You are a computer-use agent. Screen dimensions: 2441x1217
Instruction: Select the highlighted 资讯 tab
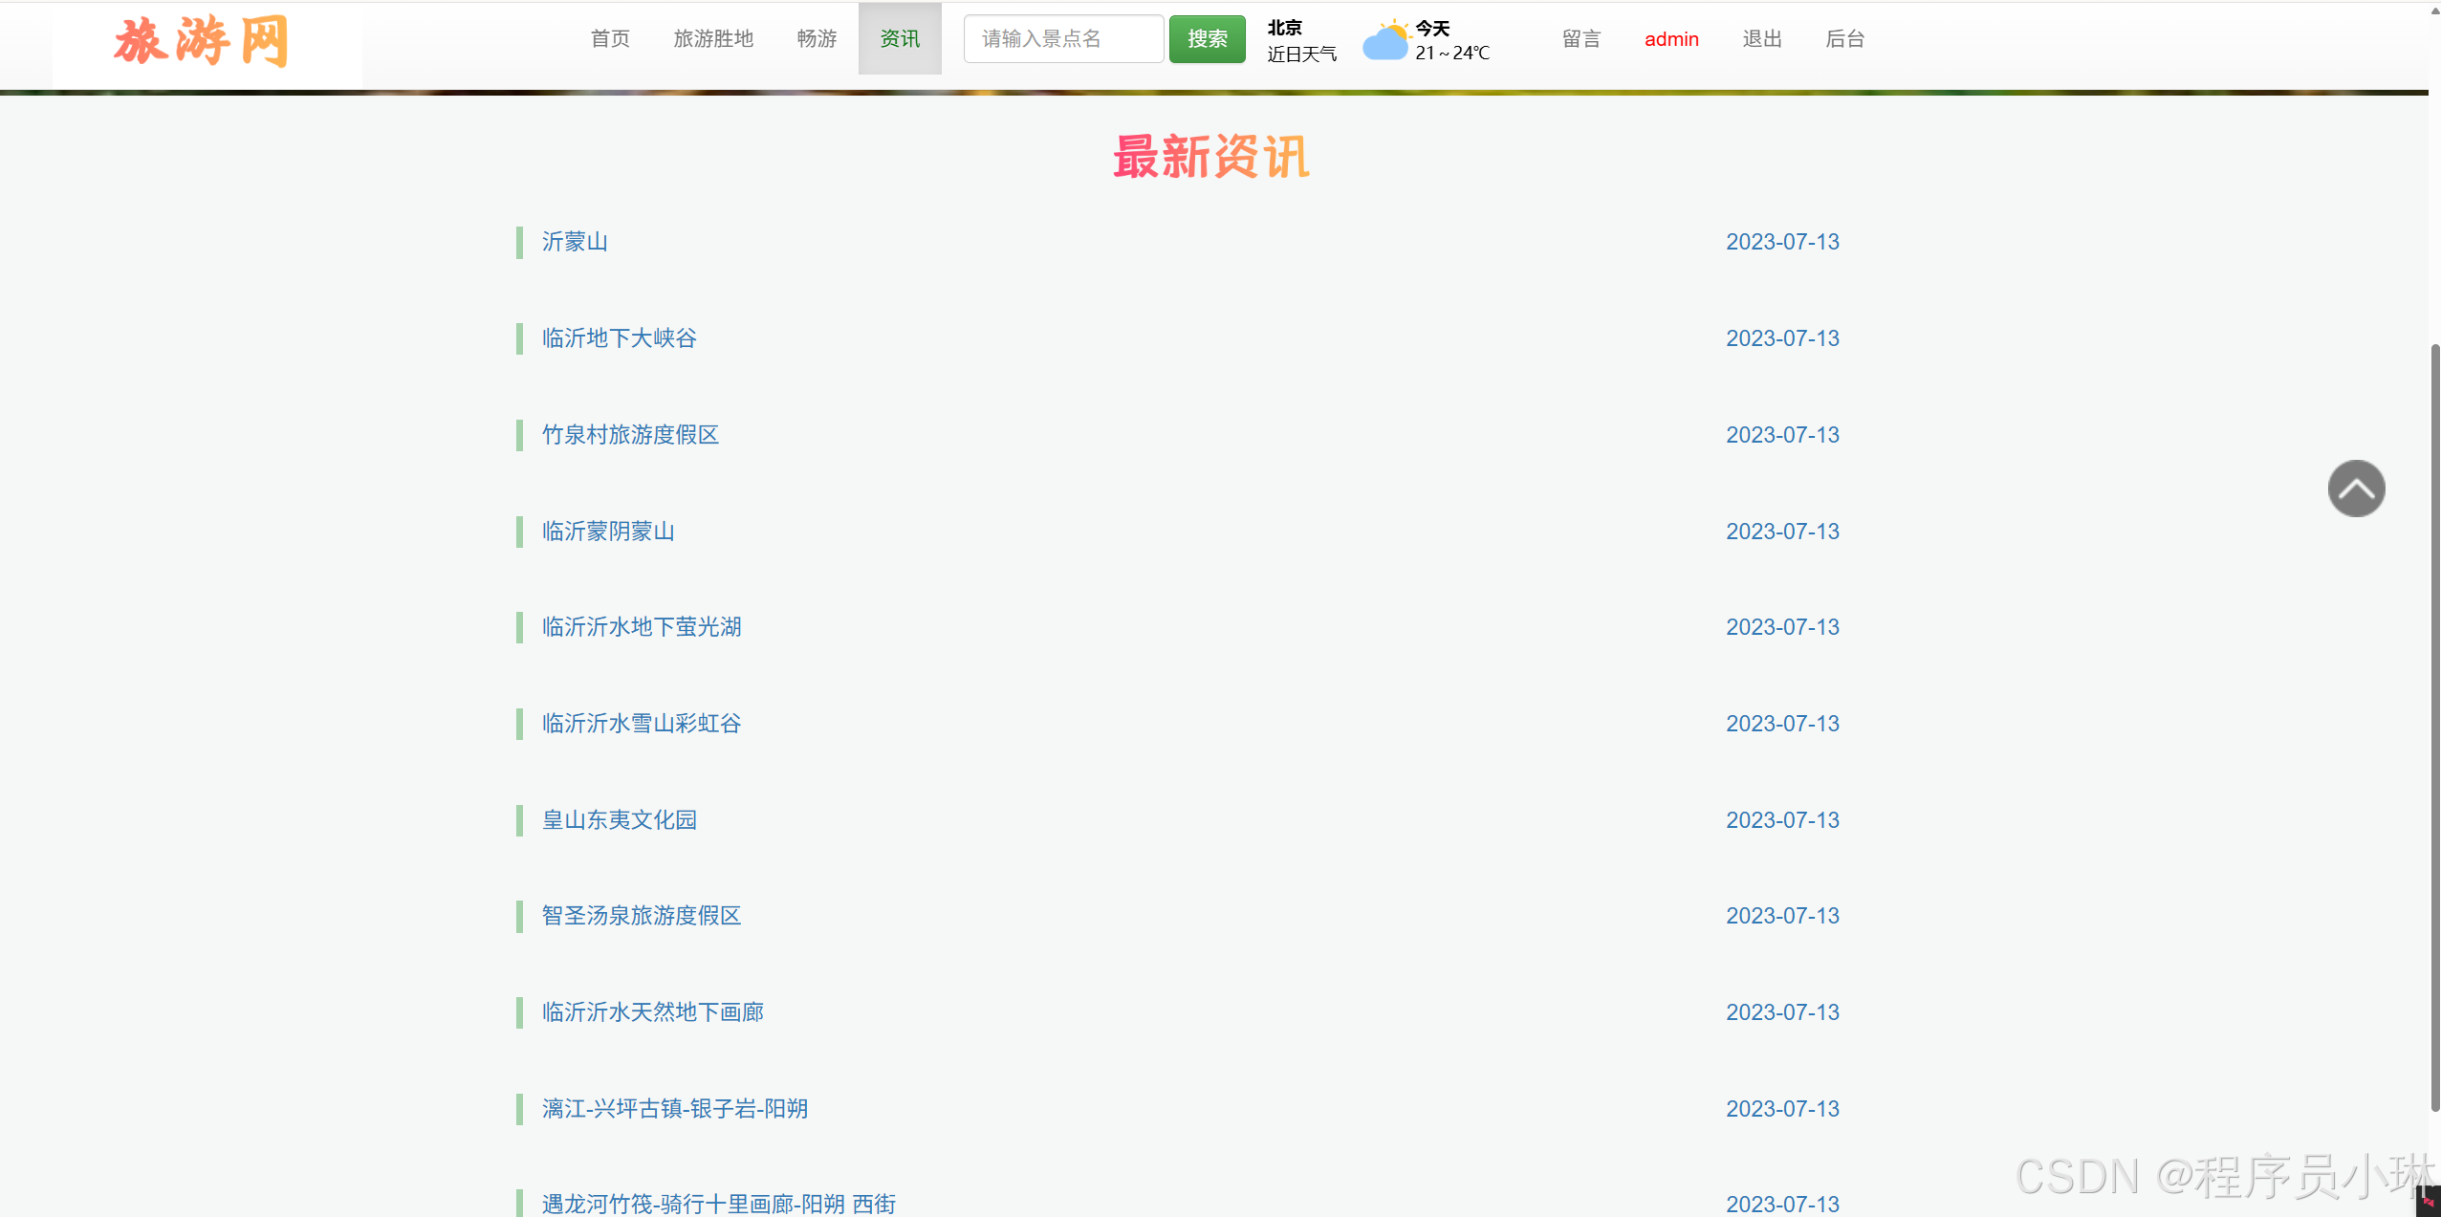[x=898, y=38]
